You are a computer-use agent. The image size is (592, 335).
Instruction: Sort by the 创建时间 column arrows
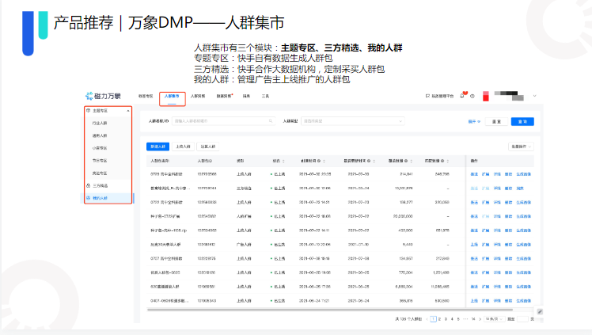click(324, 161)
